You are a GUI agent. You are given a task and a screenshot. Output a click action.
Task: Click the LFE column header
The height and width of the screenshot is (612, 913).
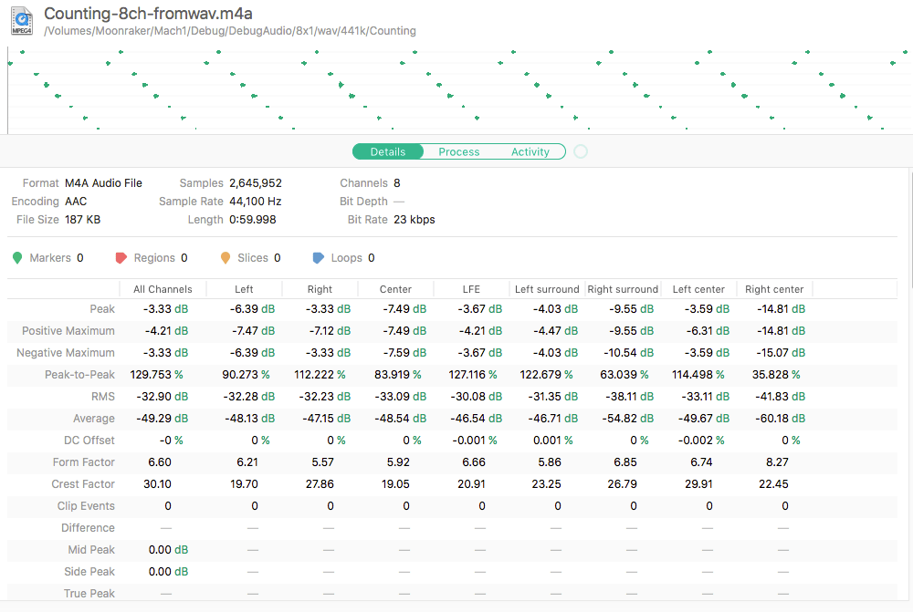[471, 289]
